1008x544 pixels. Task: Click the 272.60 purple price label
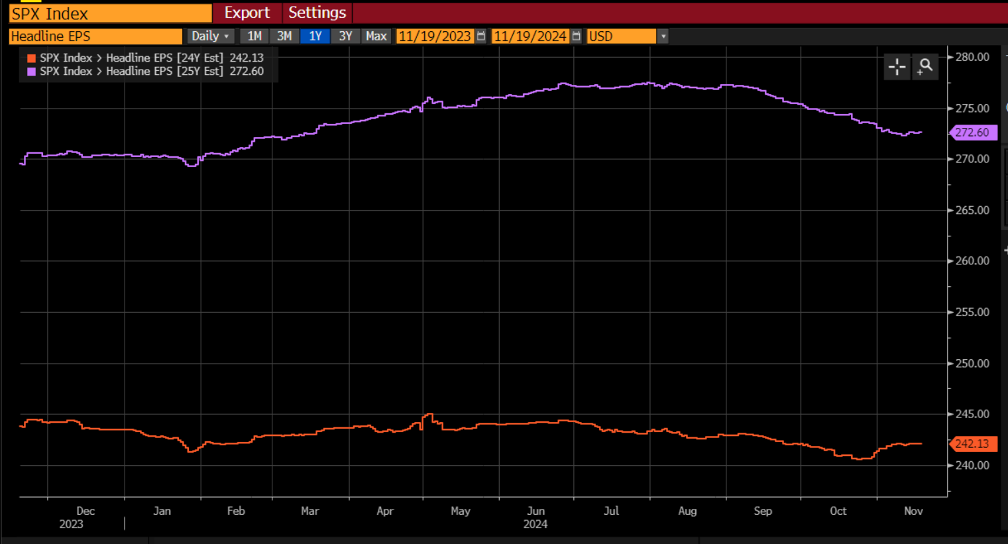[972, 133]
